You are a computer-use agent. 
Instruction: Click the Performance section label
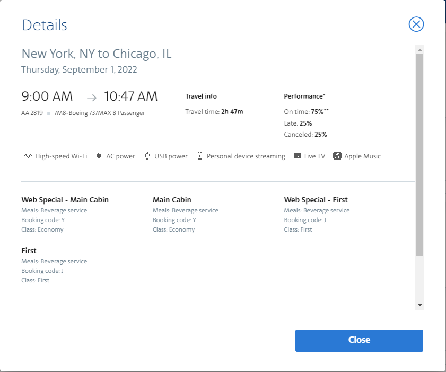click(x=304, y=96)
